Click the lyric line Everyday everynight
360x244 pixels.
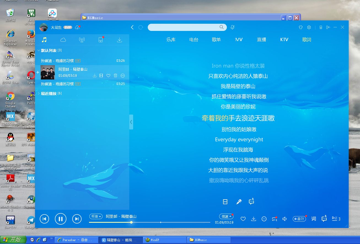pyautogui.click(x=239, y=139)
